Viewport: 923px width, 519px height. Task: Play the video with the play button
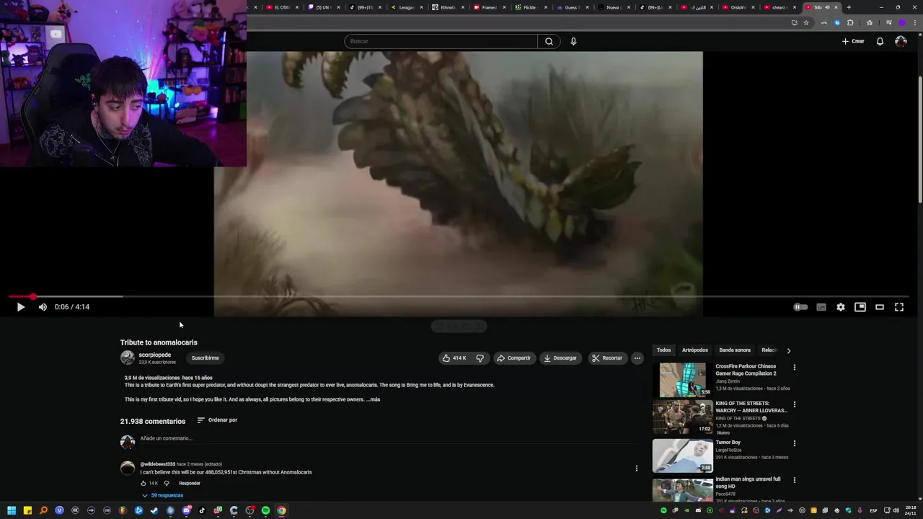(x=20, y=307)
